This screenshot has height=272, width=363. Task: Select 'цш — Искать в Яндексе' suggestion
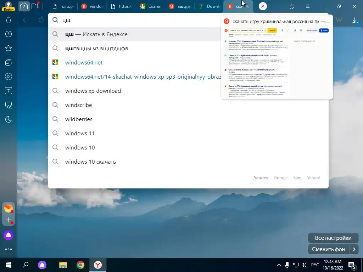[135, 34]
